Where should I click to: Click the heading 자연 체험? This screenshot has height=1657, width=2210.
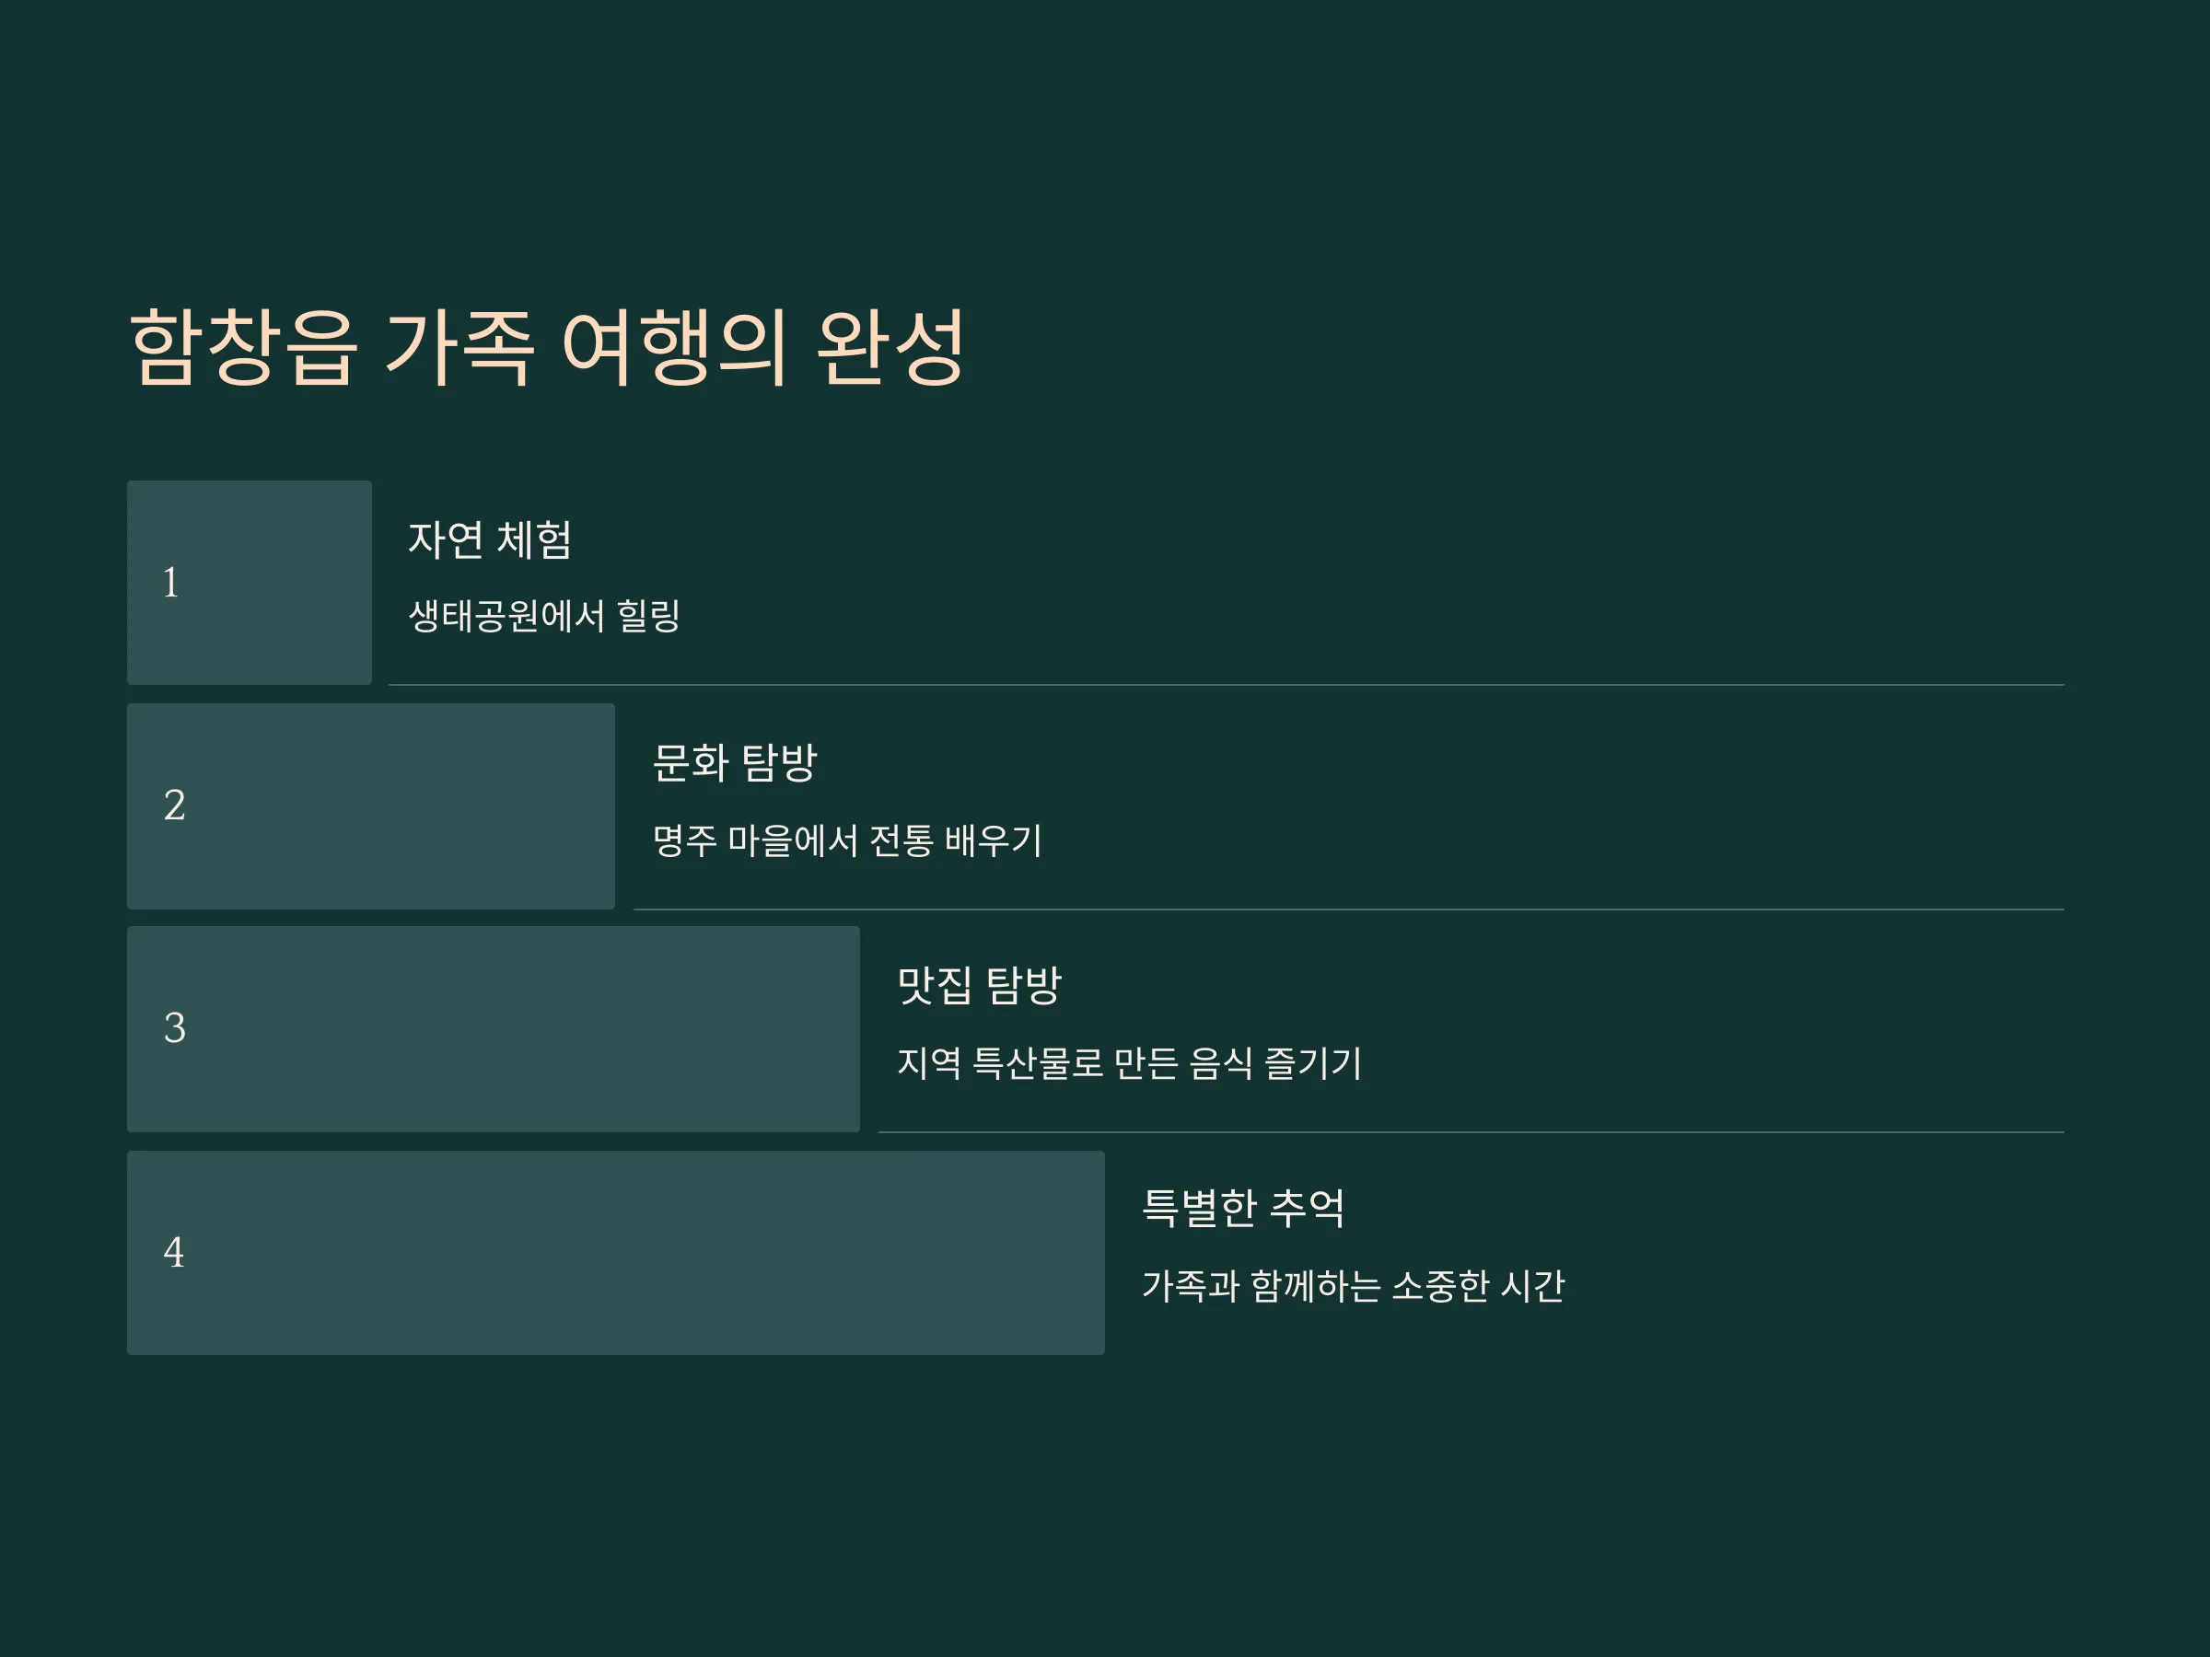point(490,540)
